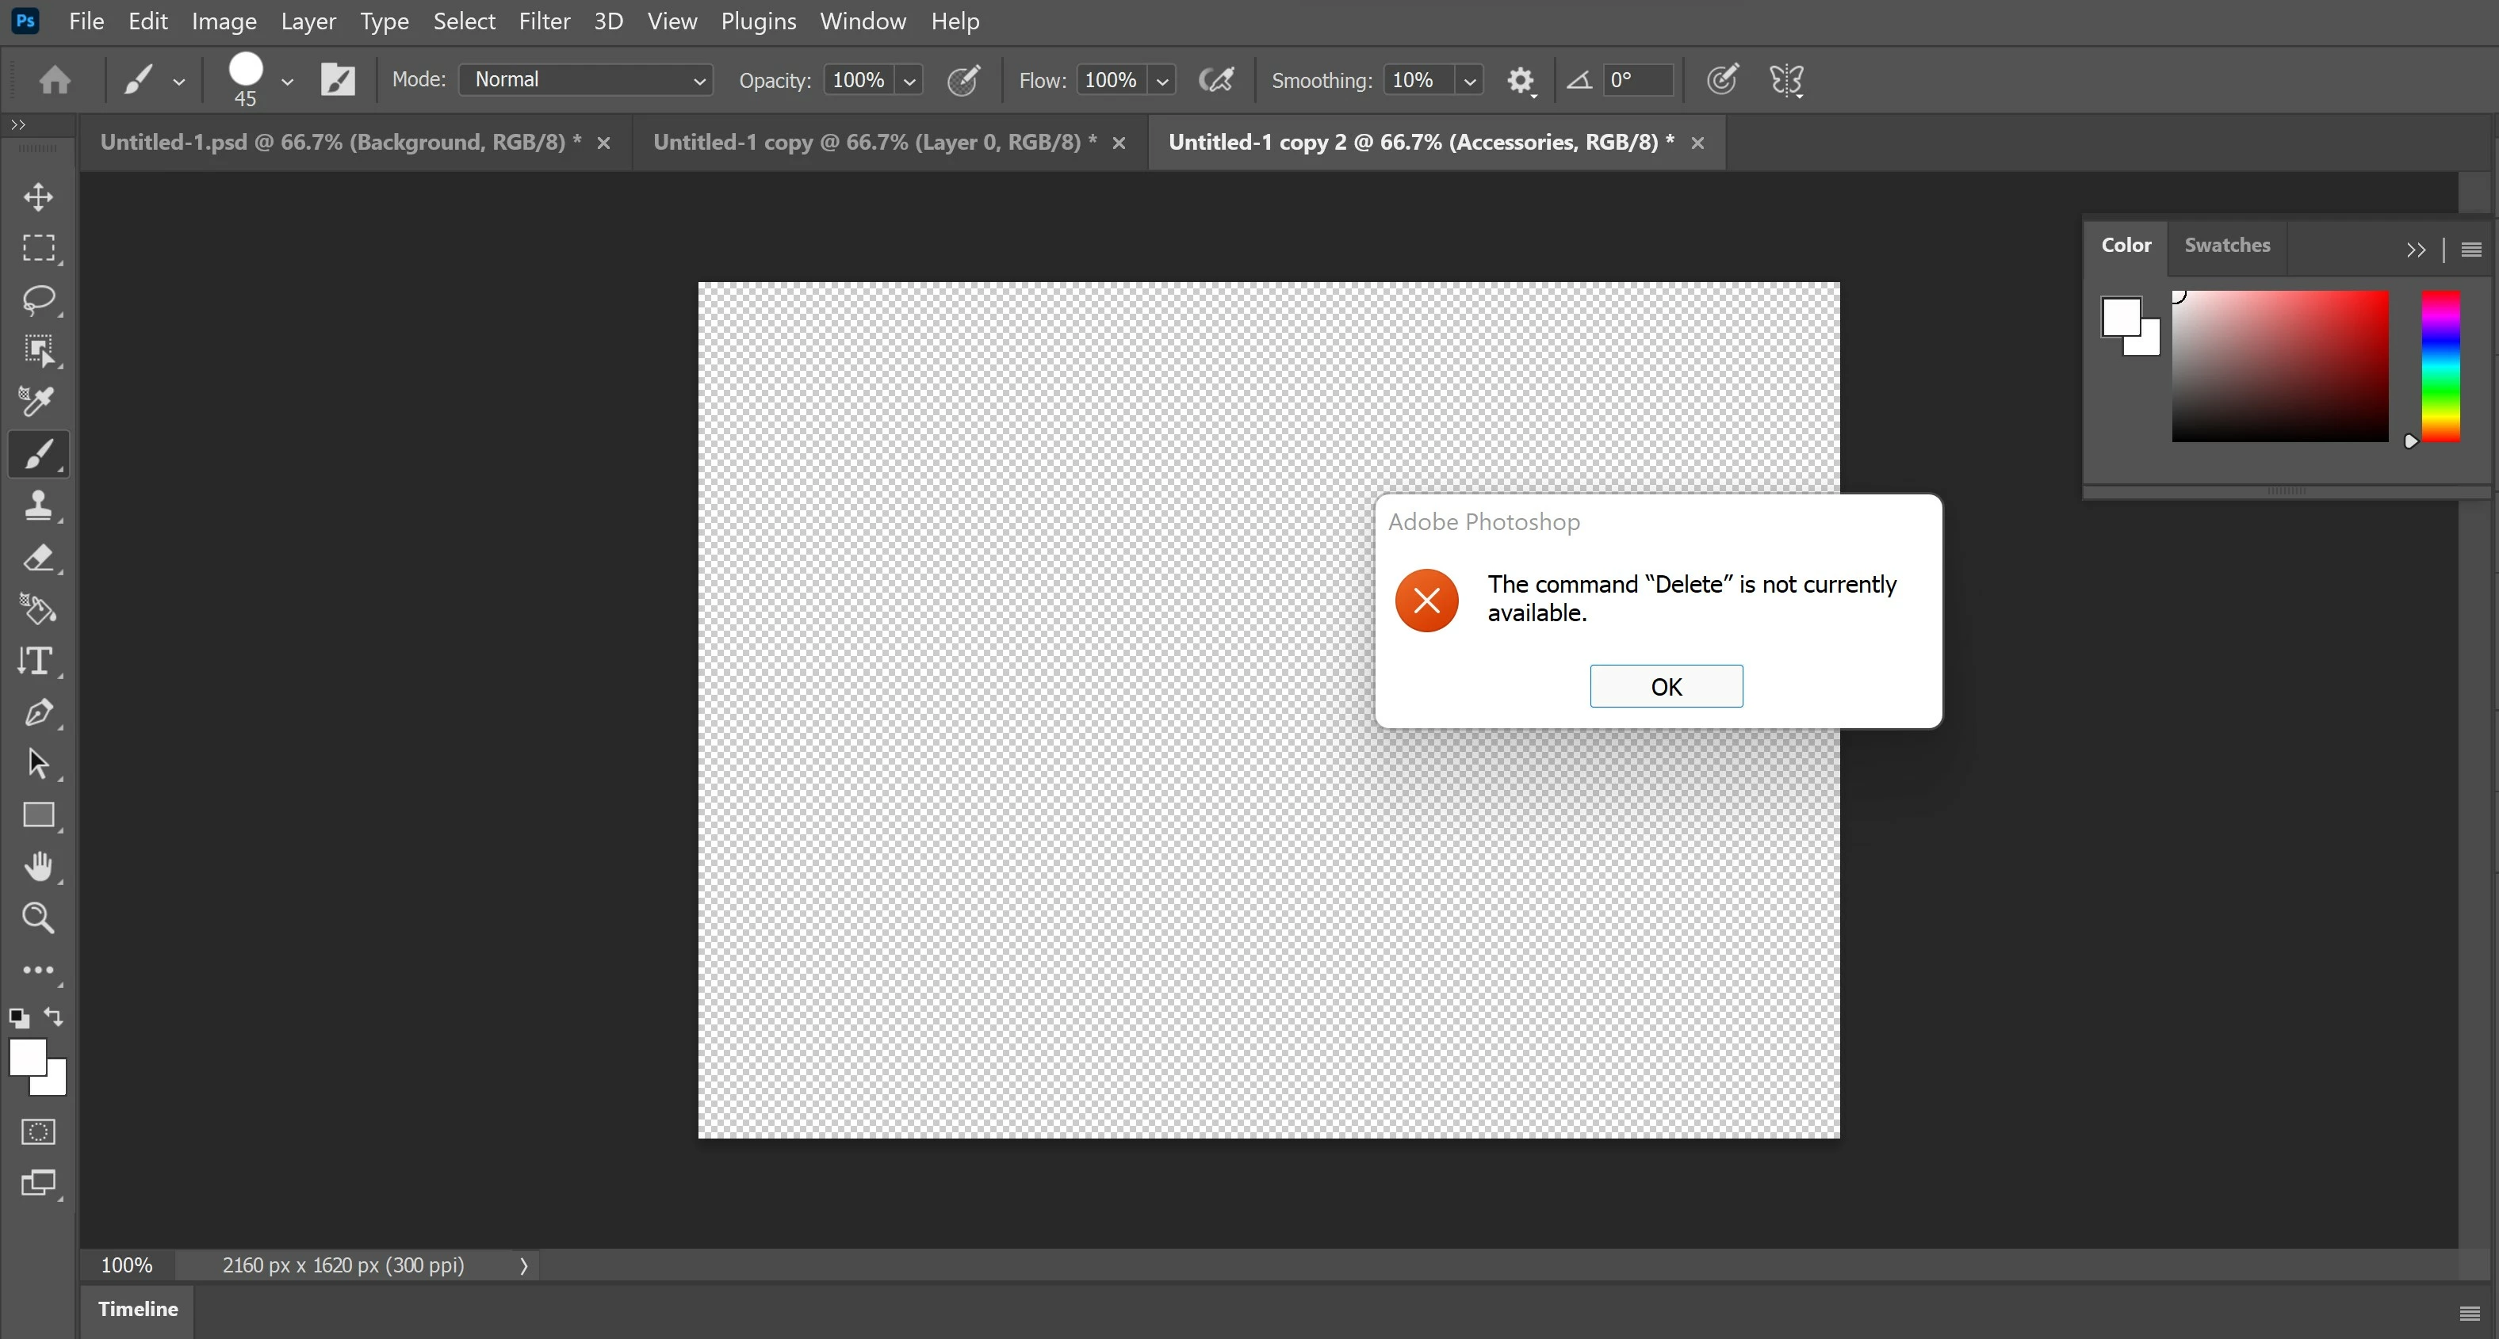
Task: Open the brush preset picker arrow
Action: (x=287, y=82)
